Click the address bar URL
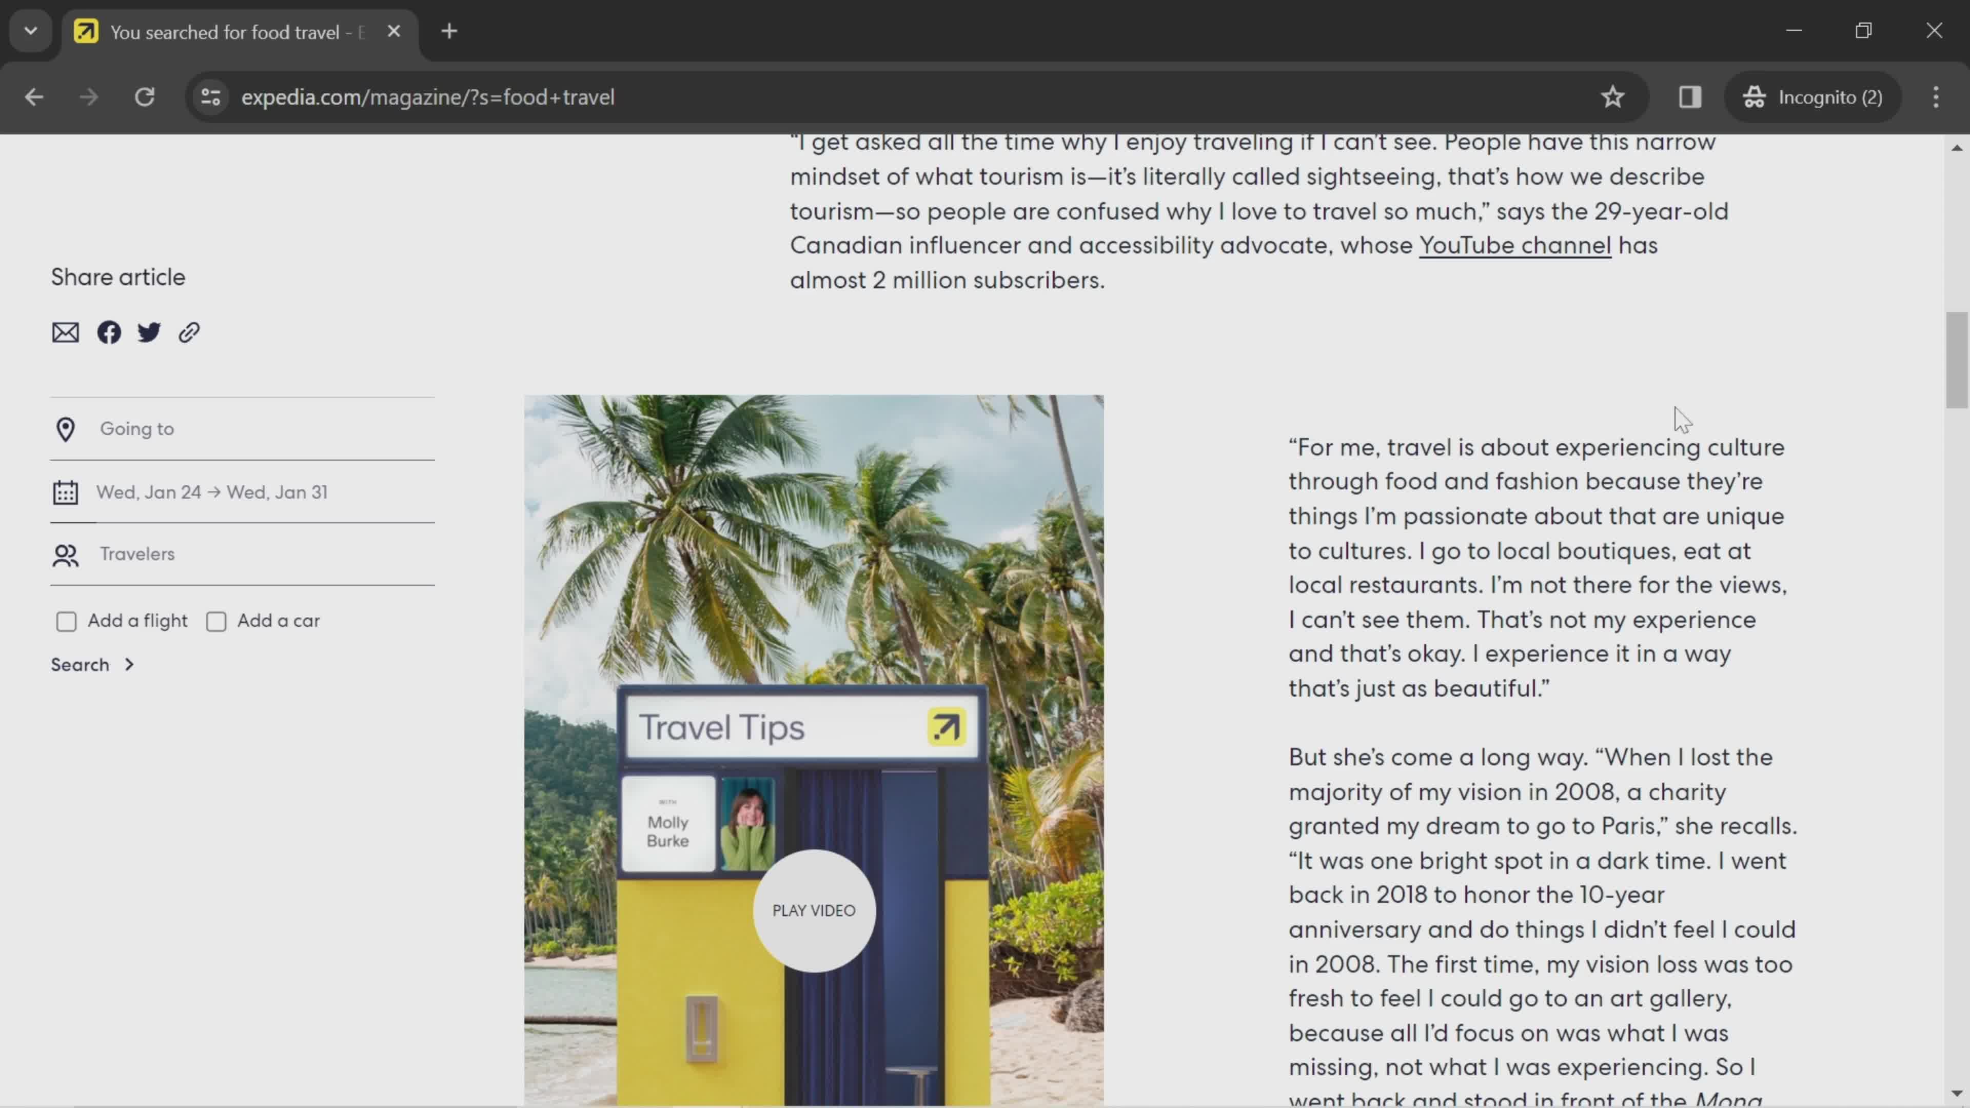This screenshot has height=1108, width=1970. pyautogui.click(x=427, y=97)
